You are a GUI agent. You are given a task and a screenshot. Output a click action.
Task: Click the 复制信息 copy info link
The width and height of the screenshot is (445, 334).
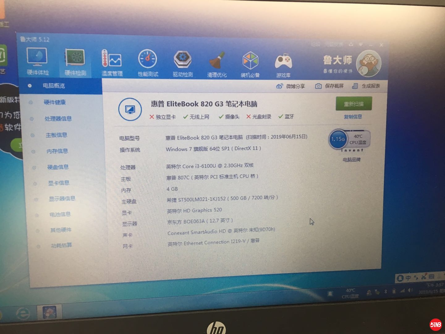click(353, 117)
